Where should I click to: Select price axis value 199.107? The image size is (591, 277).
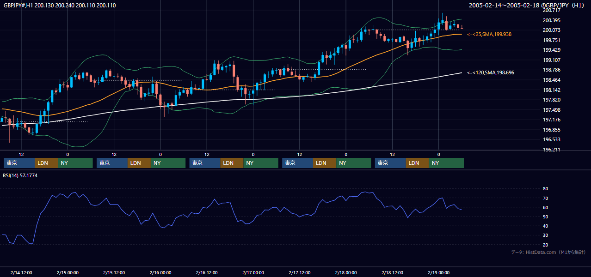point(551,60)
